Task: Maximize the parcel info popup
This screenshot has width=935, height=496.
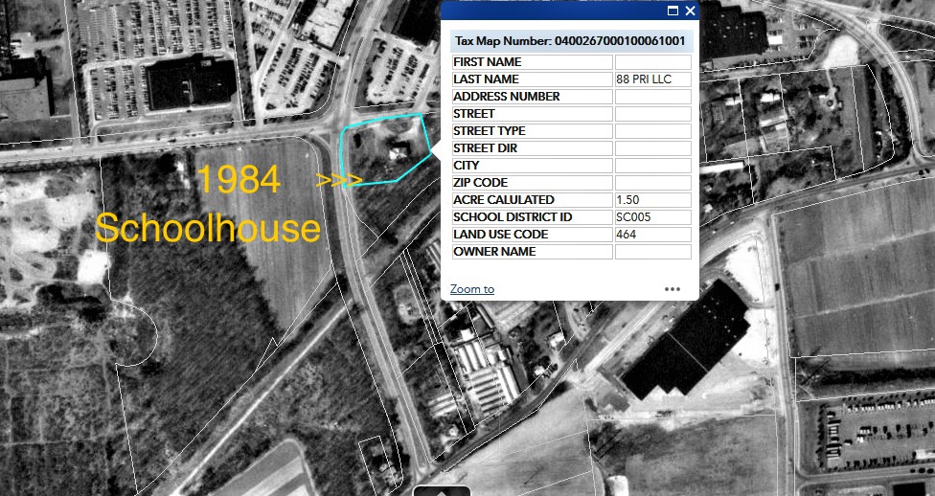Action: pyautogui.click(x=673, y=11)
